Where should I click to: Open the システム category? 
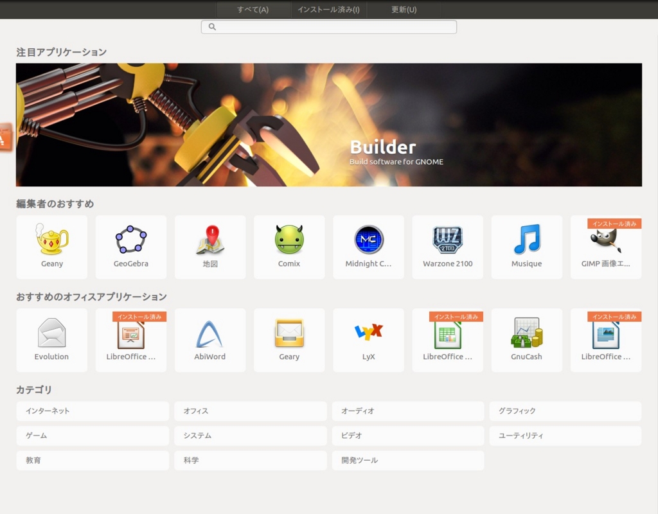coord(251,436)
